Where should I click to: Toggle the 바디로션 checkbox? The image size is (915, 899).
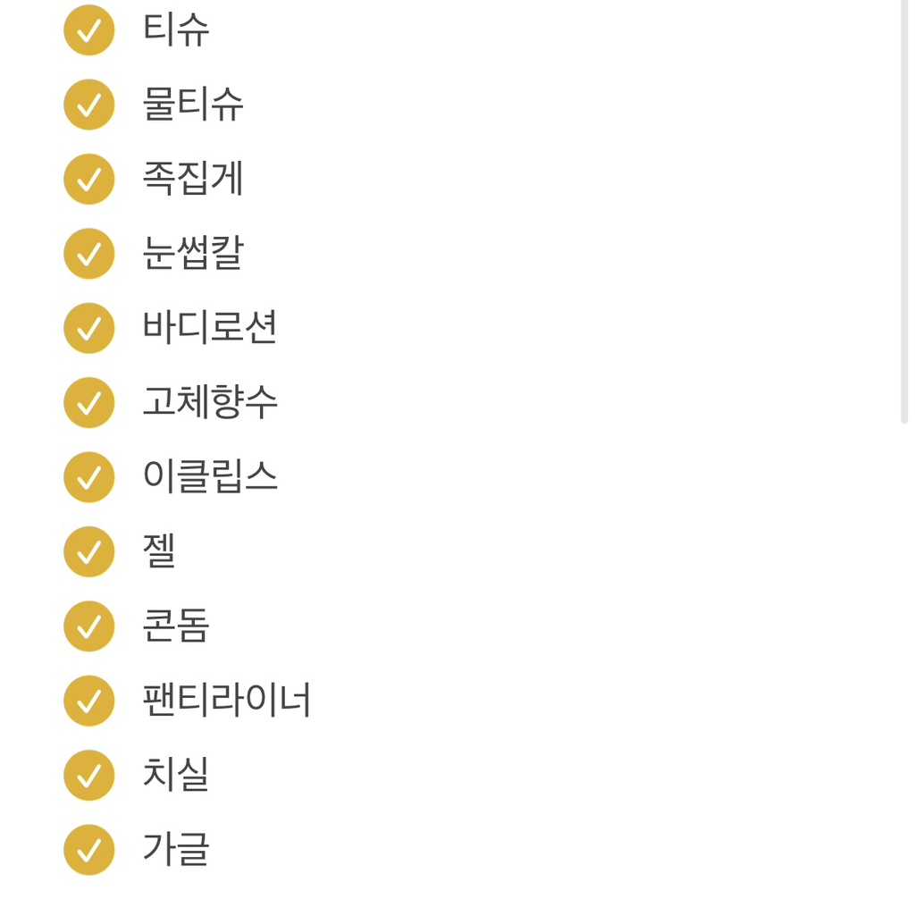click(88, 328)
